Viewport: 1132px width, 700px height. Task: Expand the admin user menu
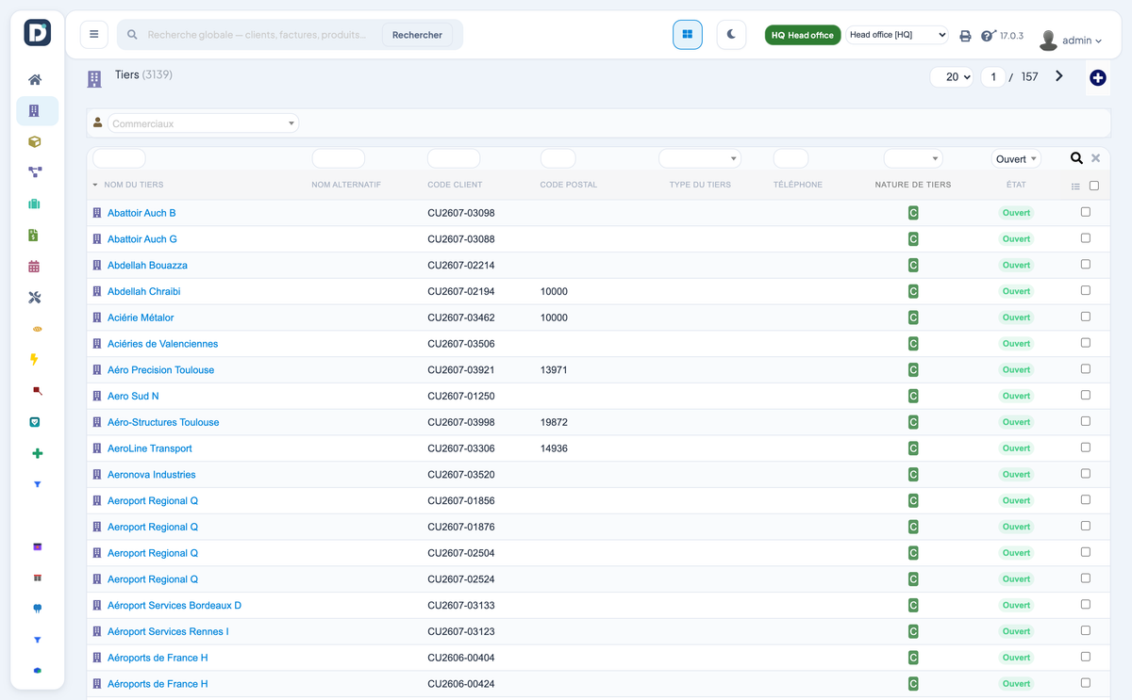click(1082, 41)
